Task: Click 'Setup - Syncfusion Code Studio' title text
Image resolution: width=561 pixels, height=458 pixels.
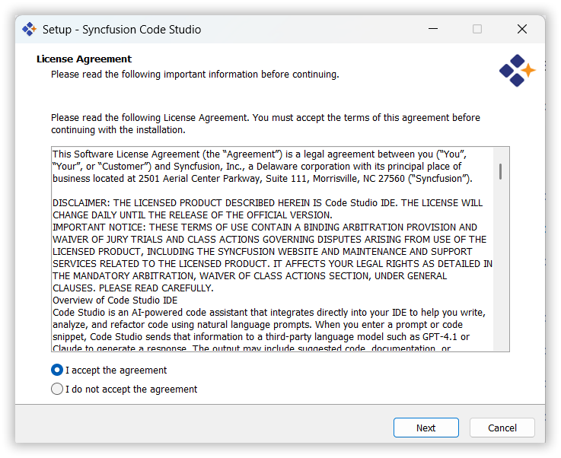Action: (x=122, y=30)
